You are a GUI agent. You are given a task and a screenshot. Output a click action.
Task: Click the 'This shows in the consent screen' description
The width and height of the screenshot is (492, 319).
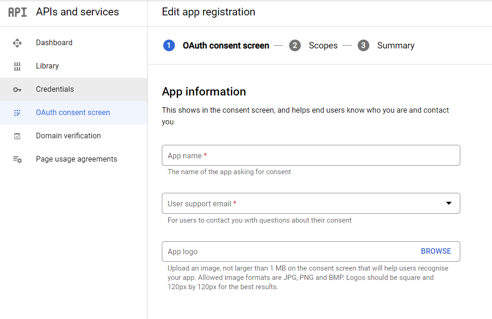coord(305,116)
